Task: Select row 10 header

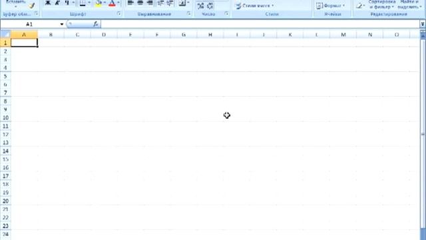Action: pos(5,117)
